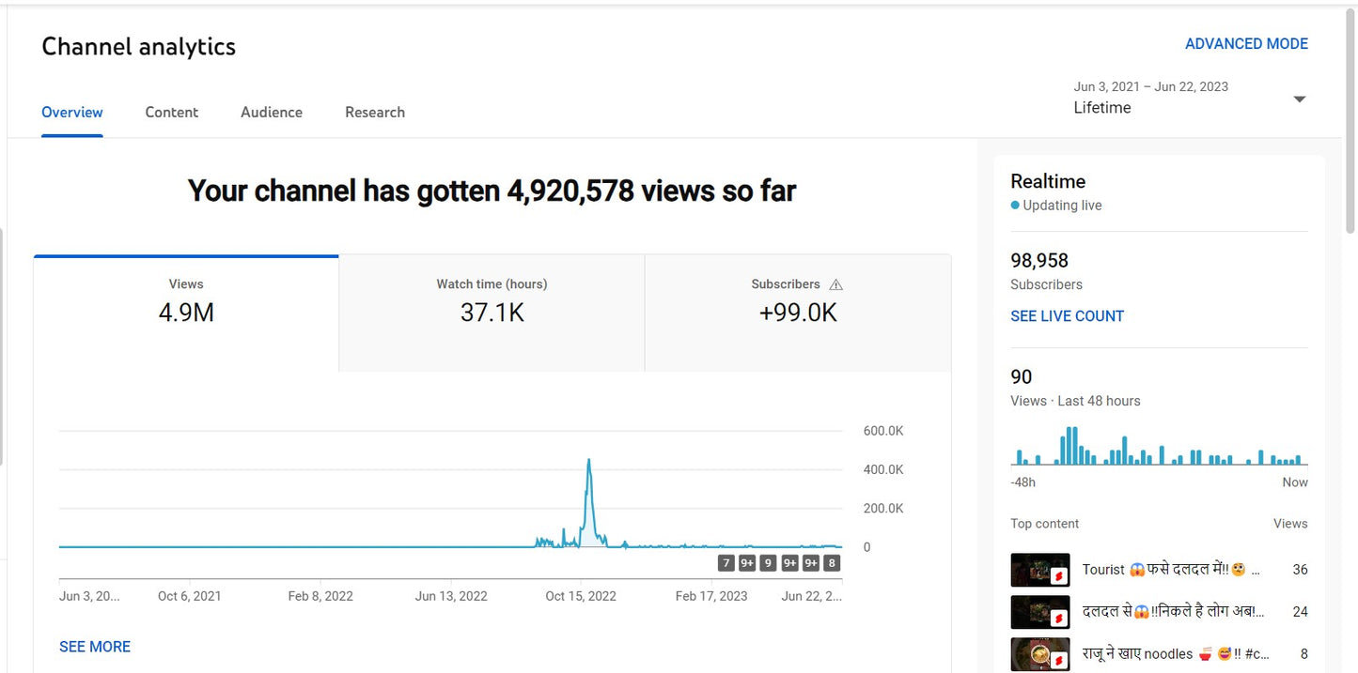Click the '7' video marker on the chart
Screen dimensions: 1358x673
click(726, 561)
